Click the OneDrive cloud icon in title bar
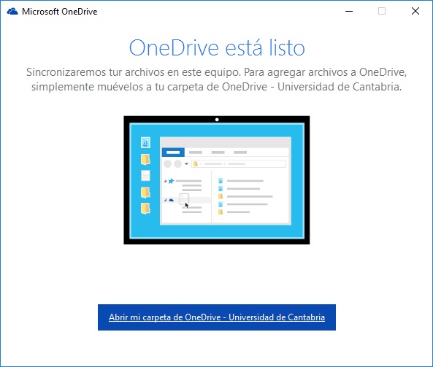Screen dimensions: 433x367 coord(12,12)
